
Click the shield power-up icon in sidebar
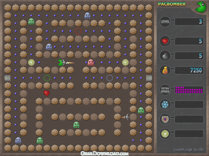point(165,119)
